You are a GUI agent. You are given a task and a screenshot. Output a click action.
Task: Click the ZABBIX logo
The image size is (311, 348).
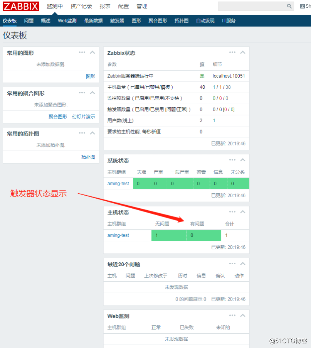pos(21,6)
